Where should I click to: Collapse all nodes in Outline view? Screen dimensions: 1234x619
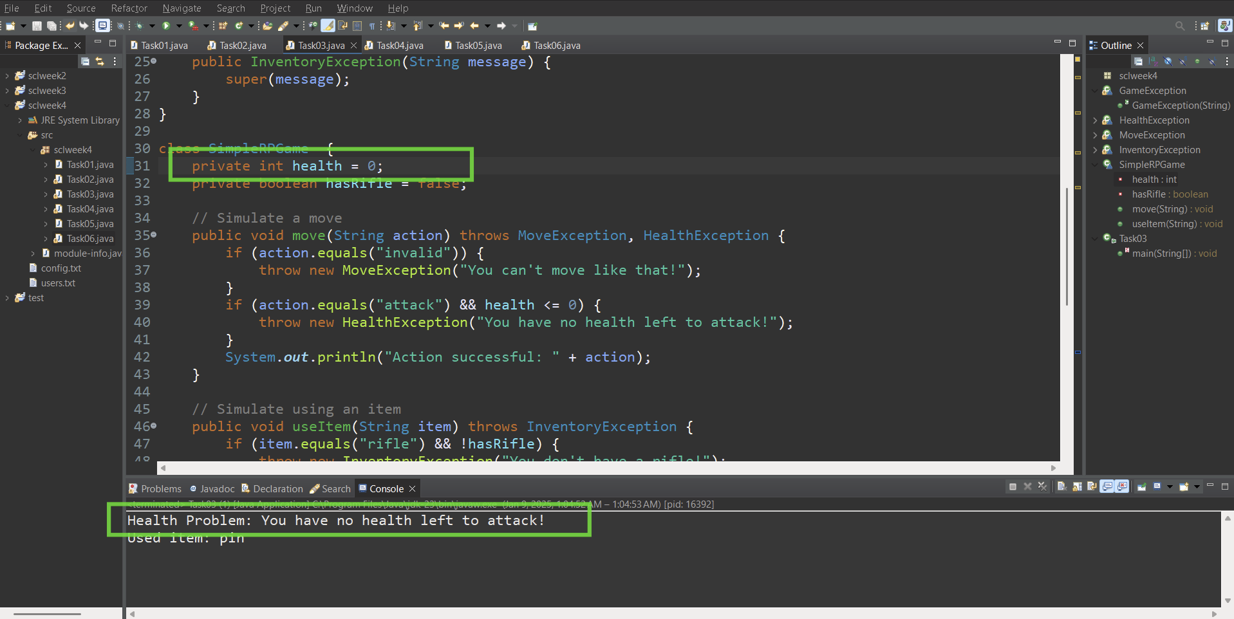pos(1138,61)
